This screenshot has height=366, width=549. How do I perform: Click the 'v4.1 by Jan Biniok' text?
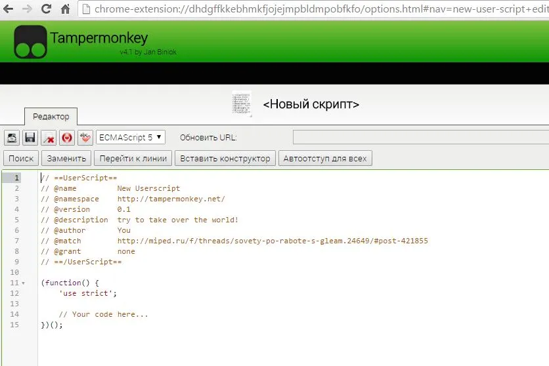pyautogui.click(x=148, y=52)
